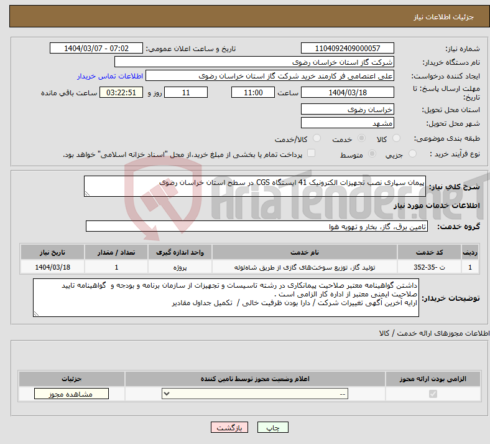Click the general need description textarea
Screen dimensions: 490x444
click(255, 186)
